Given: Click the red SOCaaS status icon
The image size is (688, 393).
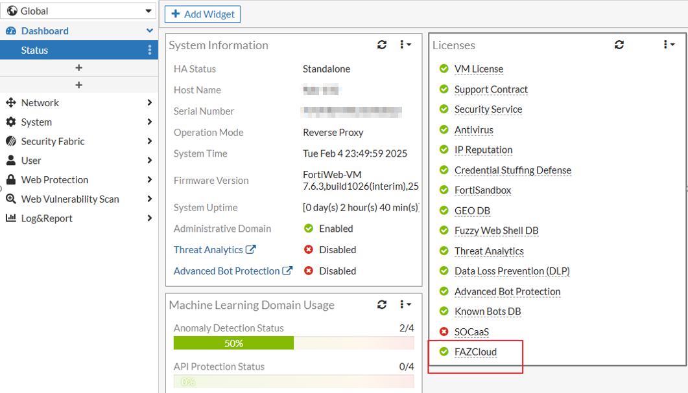Looking at the screenshot, I should click(444, 332).
